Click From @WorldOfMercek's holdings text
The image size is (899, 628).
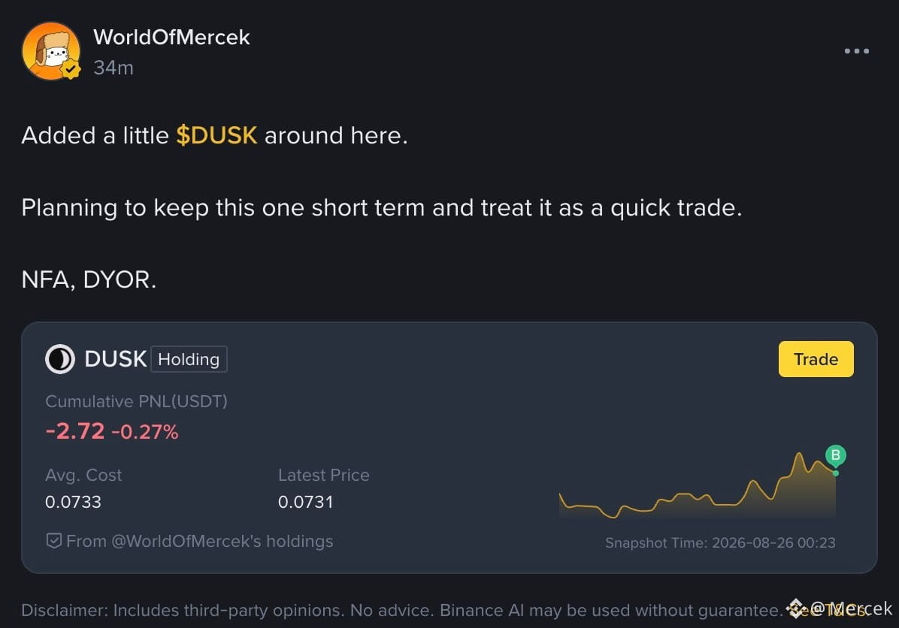click(199, 541)
